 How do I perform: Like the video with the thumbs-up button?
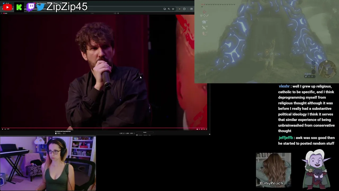coord(121,133)
